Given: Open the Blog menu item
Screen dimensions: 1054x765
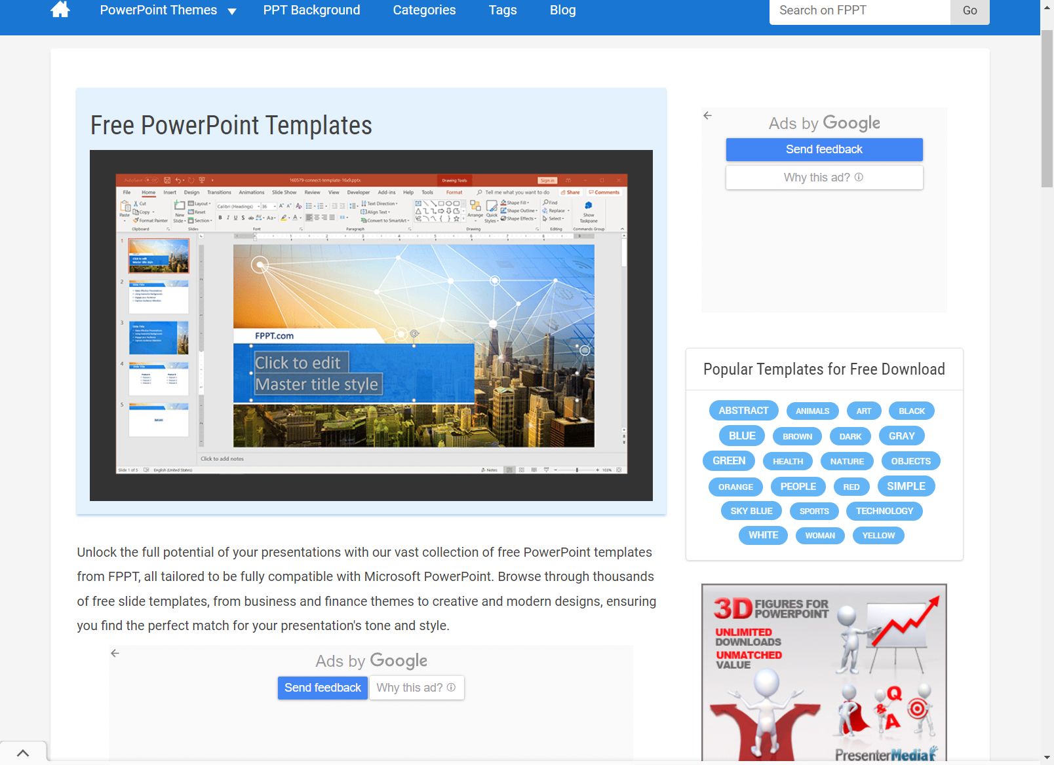Looking at the screenshot, I should (563, 10).
